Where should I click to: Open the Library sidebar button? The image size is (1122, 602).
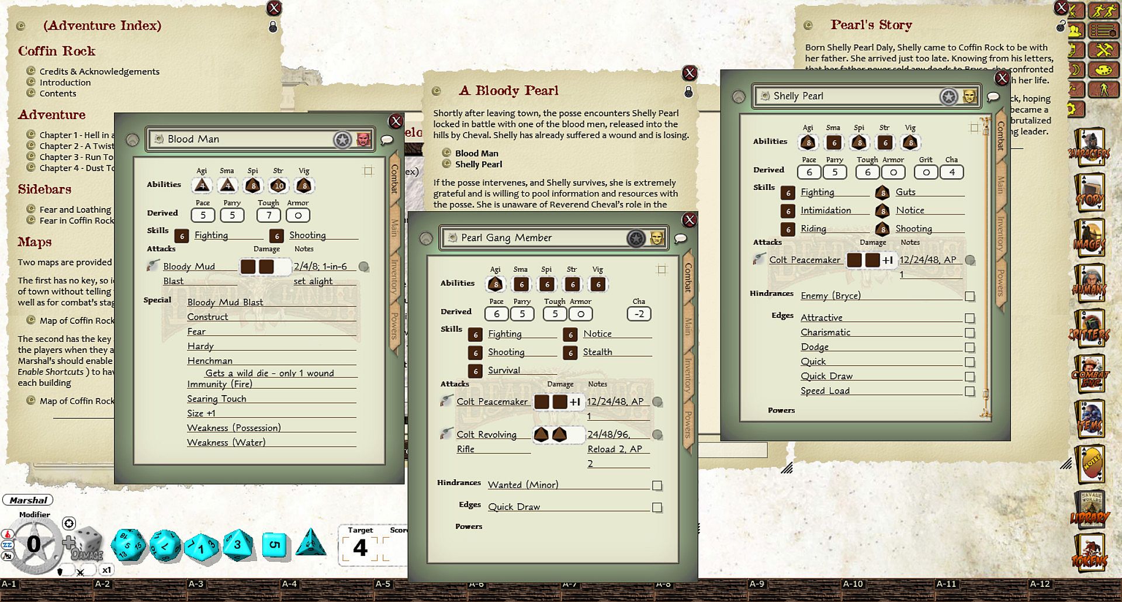(x=1089, y=510)
